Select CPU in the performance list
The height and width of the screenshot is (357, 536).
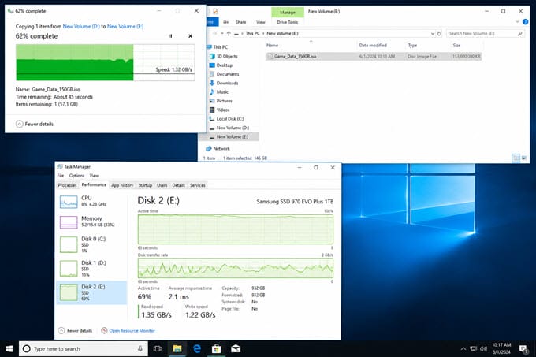pos(91,202)
